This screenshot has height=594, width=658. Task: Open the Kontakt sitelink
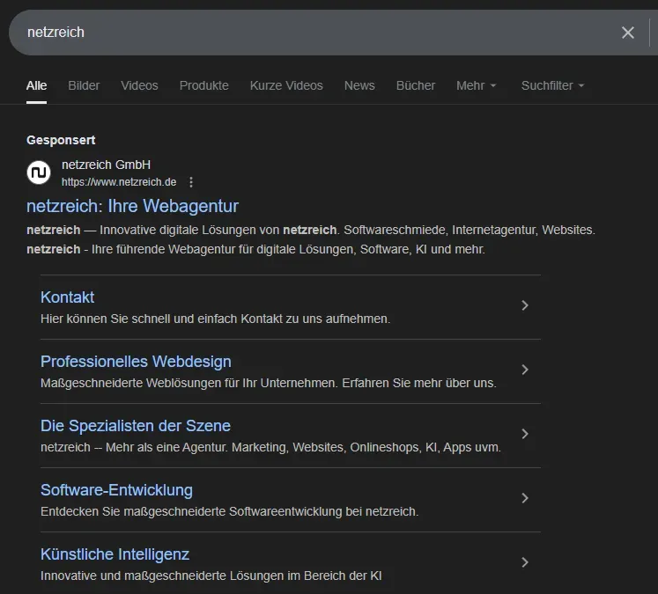tap(67, 297)
